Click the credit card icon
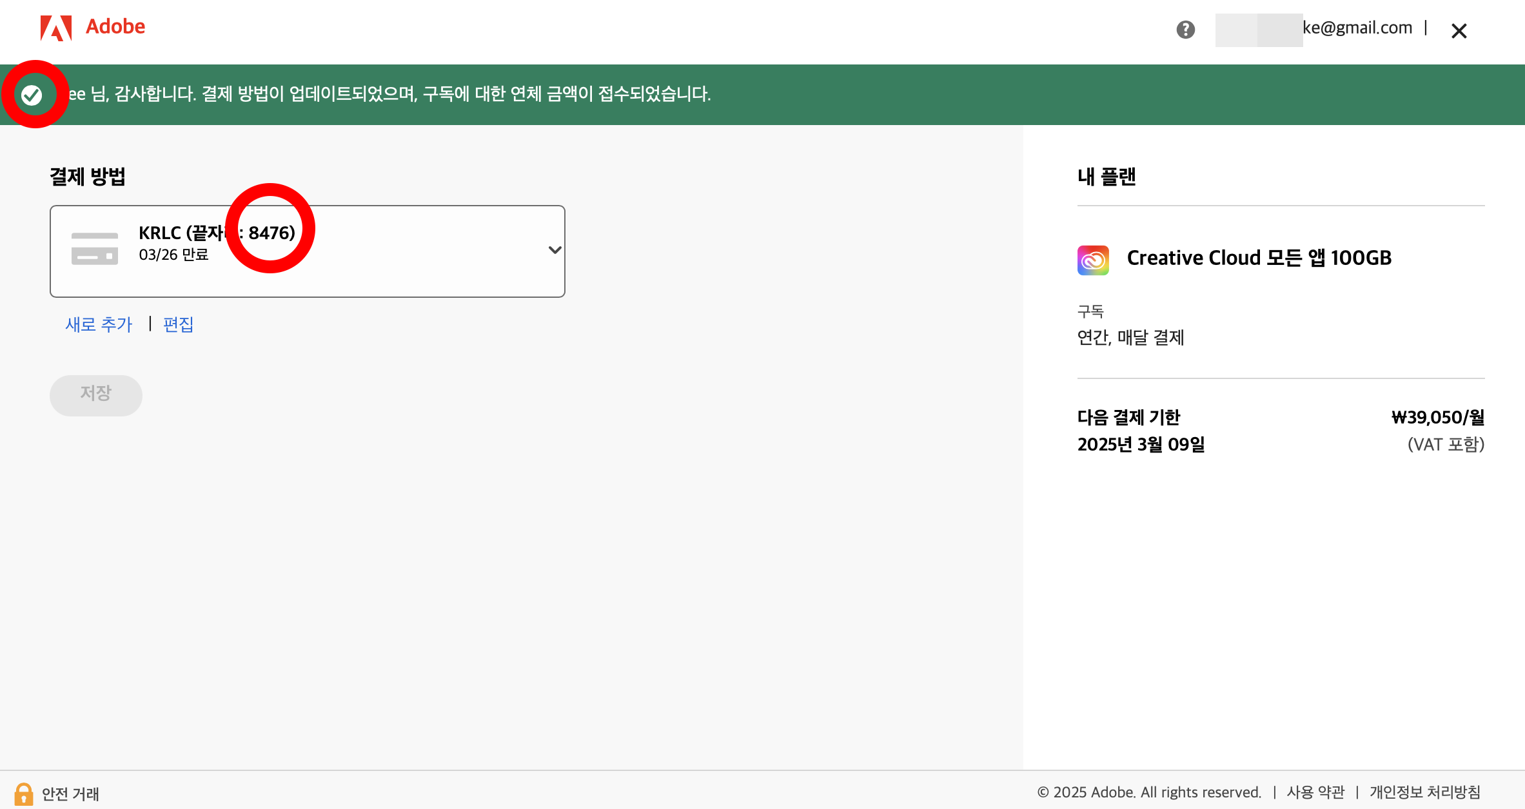The width and height of the screenshot is (1525, 809). 95,249
